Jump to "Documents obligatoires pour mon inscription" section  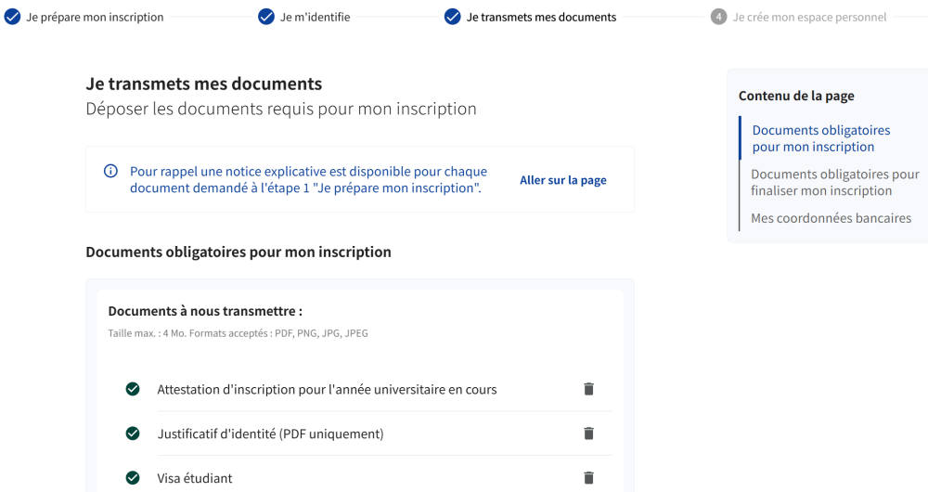820,138
